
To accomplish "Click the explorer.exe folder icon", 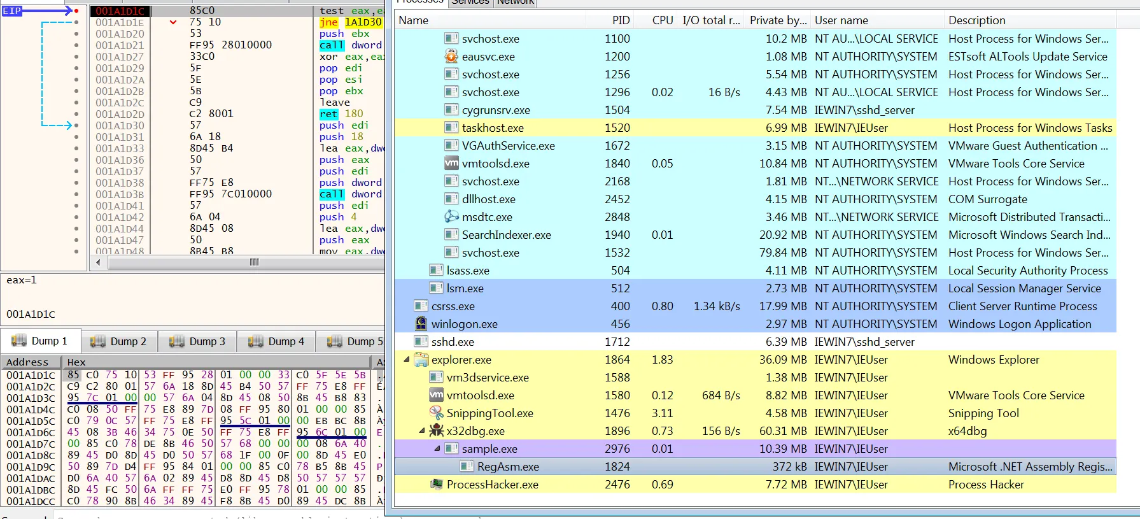I will click(x=421, y=360).
